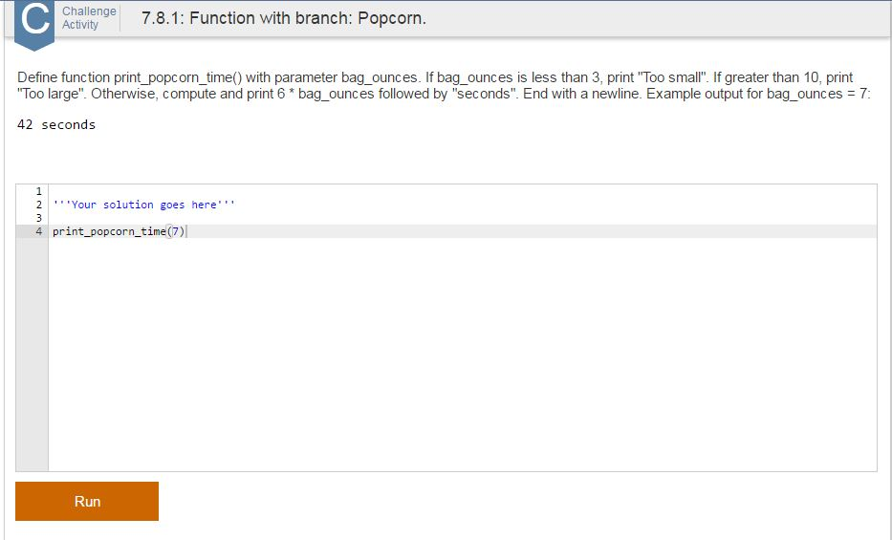Click the 7.8.1 Function with branch title
The width and height of the screenshot is (892, 540).
[x=284, y=18]
